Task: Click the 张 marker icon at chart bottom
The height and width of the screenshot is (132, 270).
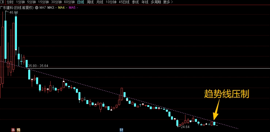Action: [13, 130]
